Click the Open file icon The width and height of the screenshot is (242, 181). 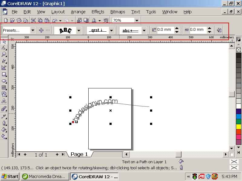(x=12, y=20)
